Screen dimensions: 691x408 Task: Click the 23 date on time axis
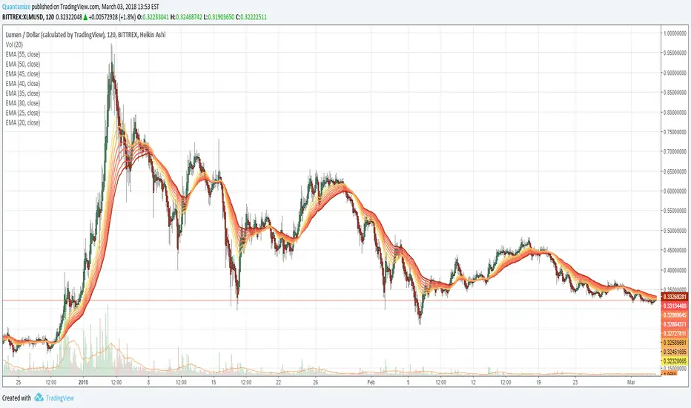[x=575, y=383]
